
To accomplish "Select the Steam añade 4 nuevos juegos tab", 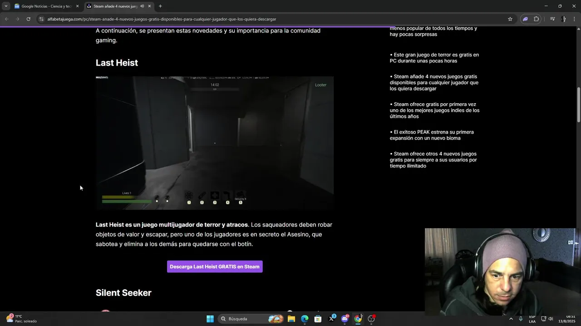I will [119, 6].
